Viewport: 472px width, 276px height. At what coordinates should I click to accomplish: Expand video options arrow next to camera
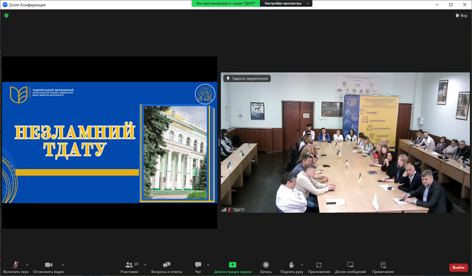coord(63,265)
